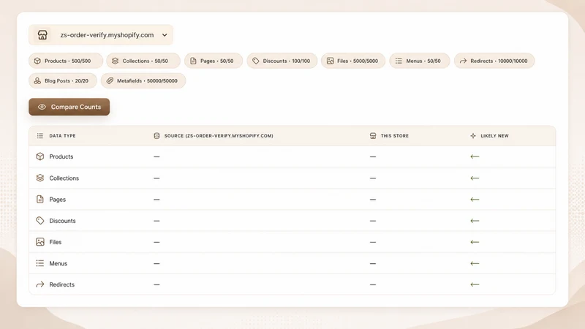Click the Menus row label in table
The height and width of the screenshot is (329, 585).
[58, 263]
